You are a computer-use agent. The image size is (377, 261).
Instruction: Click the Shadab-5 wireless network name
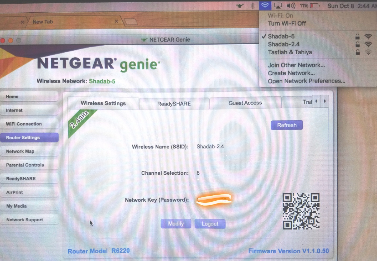(x=102, y=81)
